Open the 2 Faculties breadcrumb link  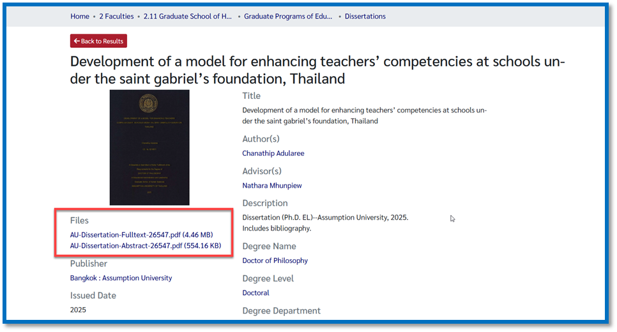pos(116,17)
